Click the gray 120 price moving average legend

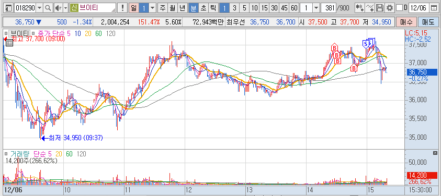coord(110,34)
